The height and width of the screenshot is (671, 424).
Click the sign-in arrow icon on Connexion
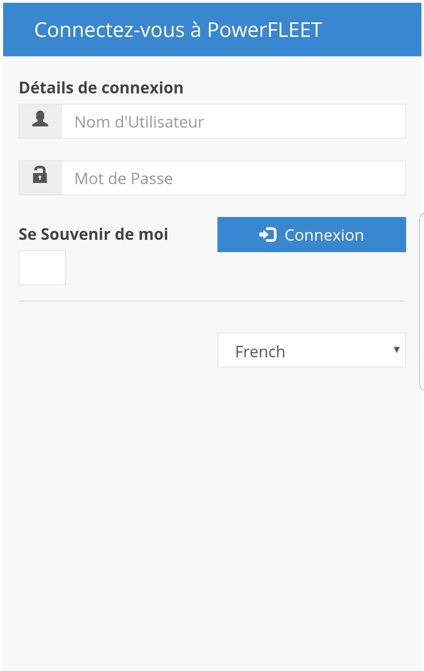pos(268,235)
